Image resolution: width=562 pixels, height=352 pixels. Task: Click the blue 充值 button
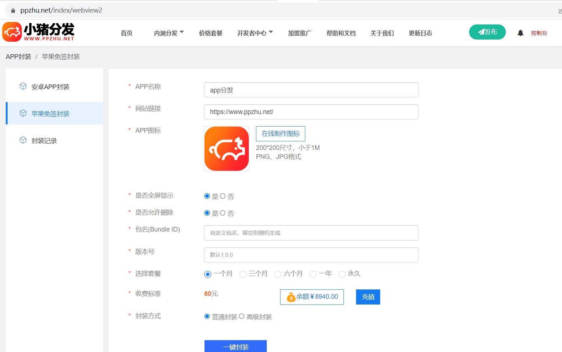(x=368, y=297)
